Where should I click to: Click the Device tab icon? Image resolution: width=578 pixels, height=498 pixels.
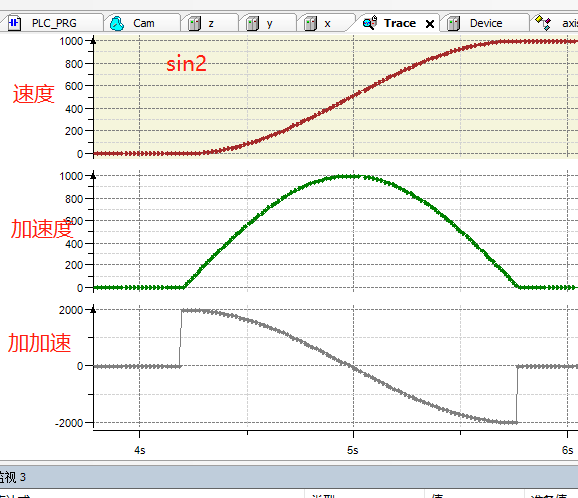point(454,24)
